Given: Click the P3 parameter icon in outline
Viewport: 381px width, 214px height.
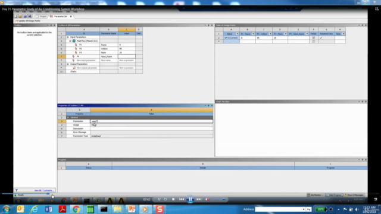Looking at the screenshot, I should 76,52.
